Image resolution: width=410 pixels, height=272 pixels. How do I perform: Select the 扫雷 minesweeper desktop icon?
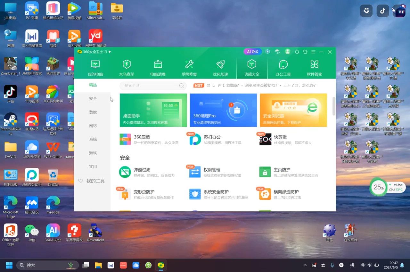[x=330, y=233]
